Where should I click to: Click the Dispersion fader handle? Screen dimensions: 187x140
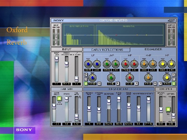(109, 102)
